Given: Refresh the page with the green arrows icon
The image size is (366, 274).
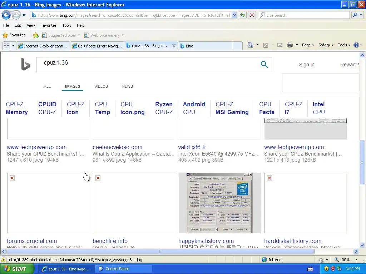Looking at the screenshot, I should 243,15.
